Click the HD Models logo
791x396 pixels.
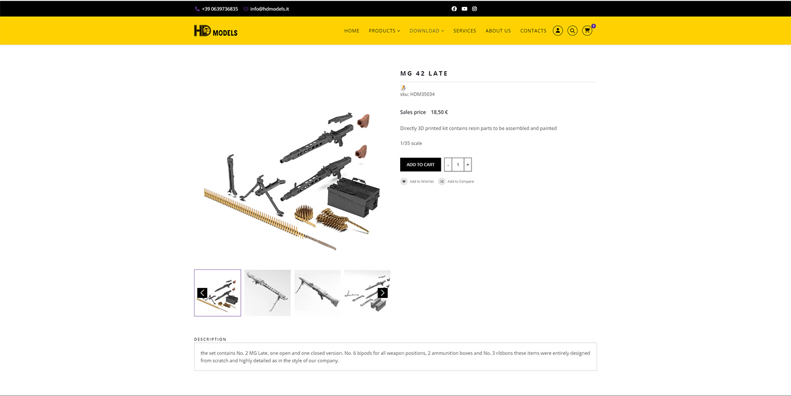tap(216, 31)
